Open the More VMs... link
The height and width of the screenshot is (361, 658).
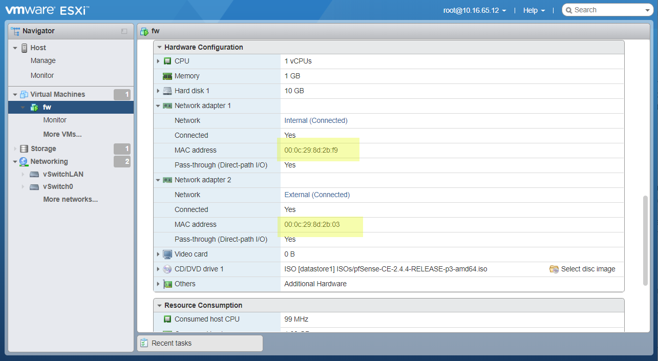(62, 134)
